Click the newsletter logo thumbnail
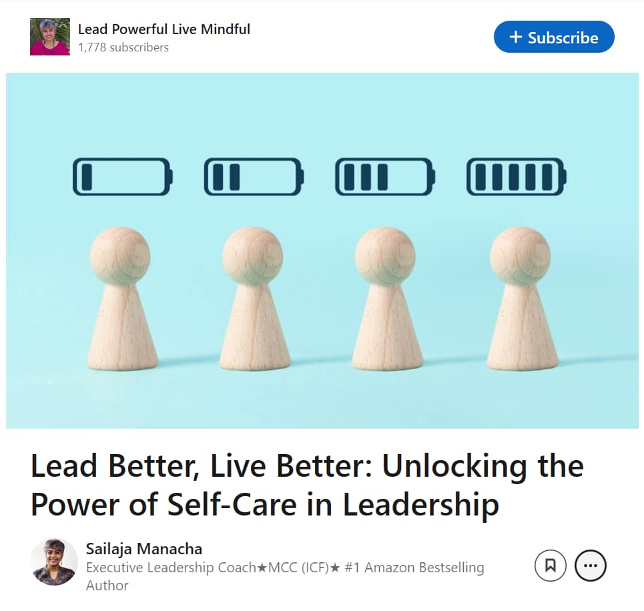Image resolution: width=644 pixels, height=611 pixels. click(x=49, y=37)
